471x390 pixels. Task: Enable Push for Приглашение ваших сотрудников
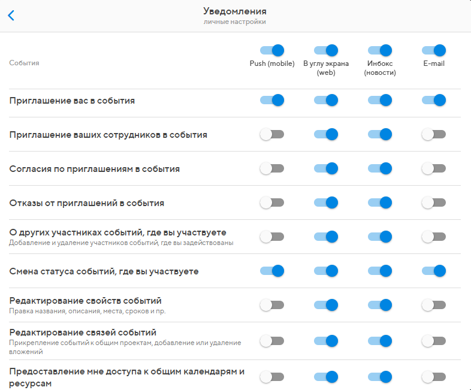point(271,134)
